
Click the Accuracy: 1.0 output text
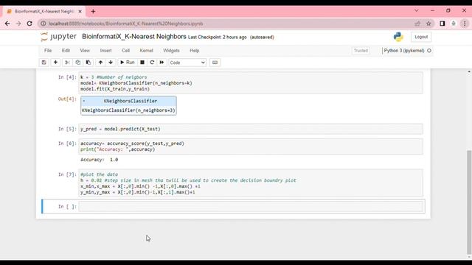(100, 160)
